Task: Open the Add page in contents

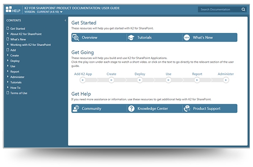Action: click(13, 50)
